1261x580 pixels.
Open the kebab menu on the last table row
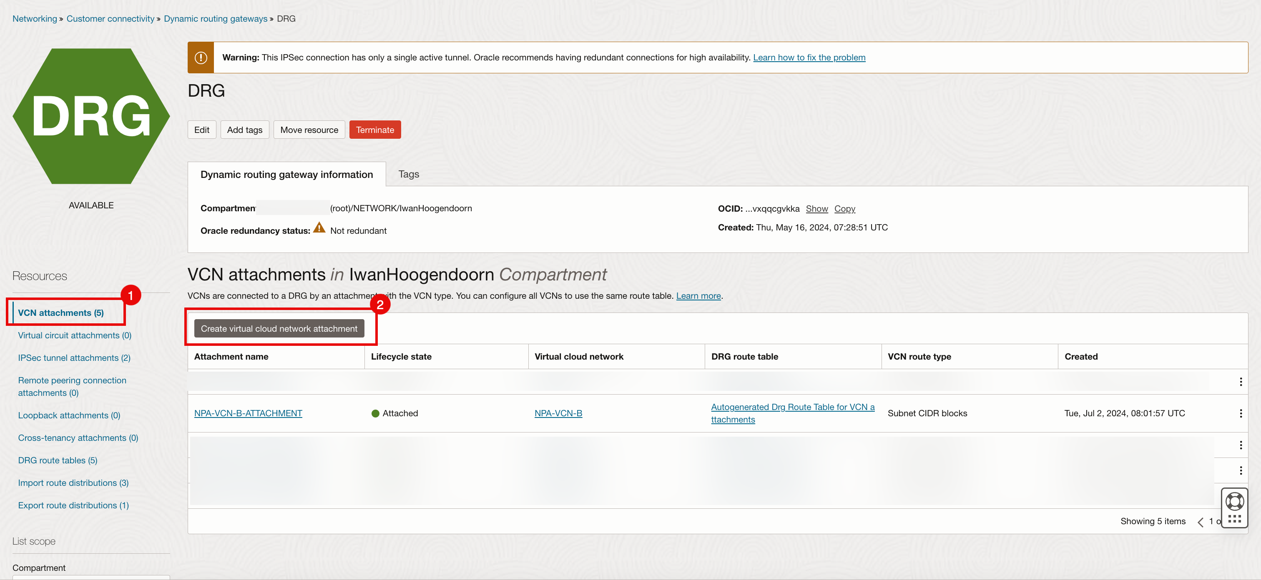1241,470
